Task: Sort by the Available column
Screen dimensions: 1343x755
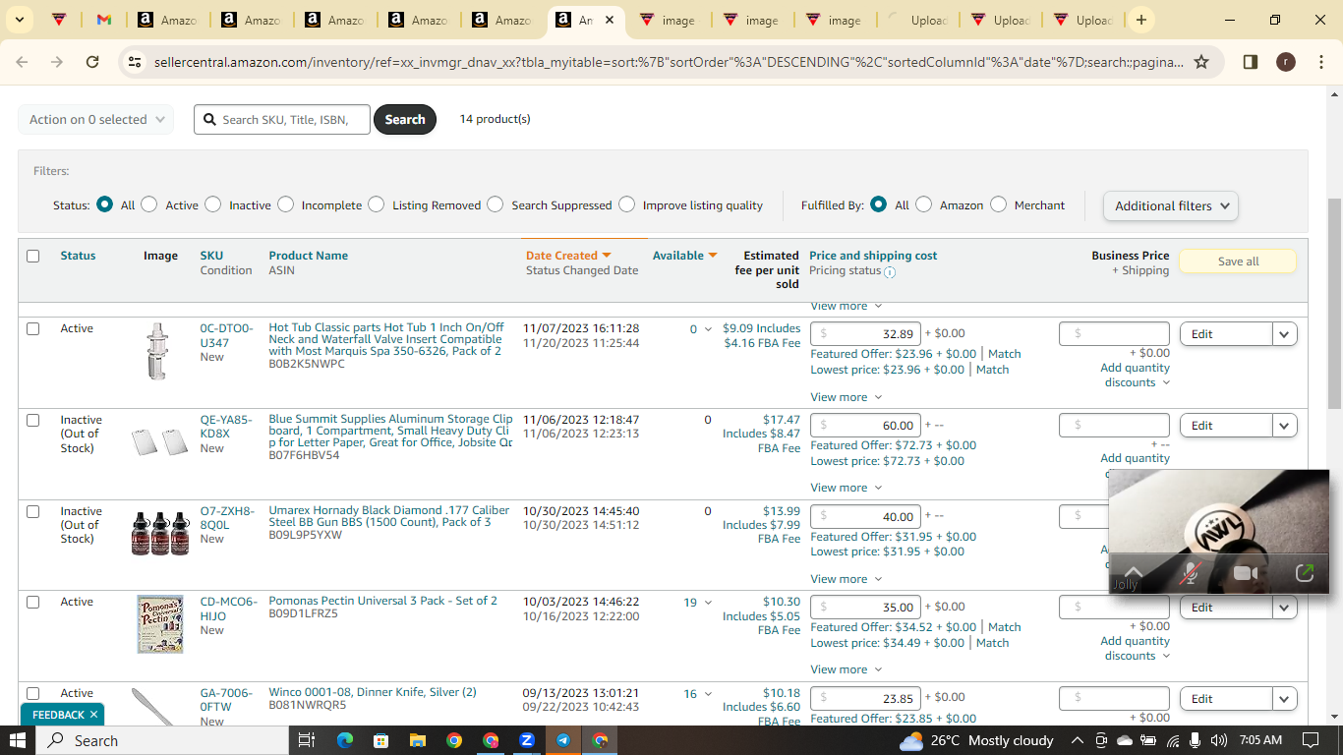Action: click(685, 256)
